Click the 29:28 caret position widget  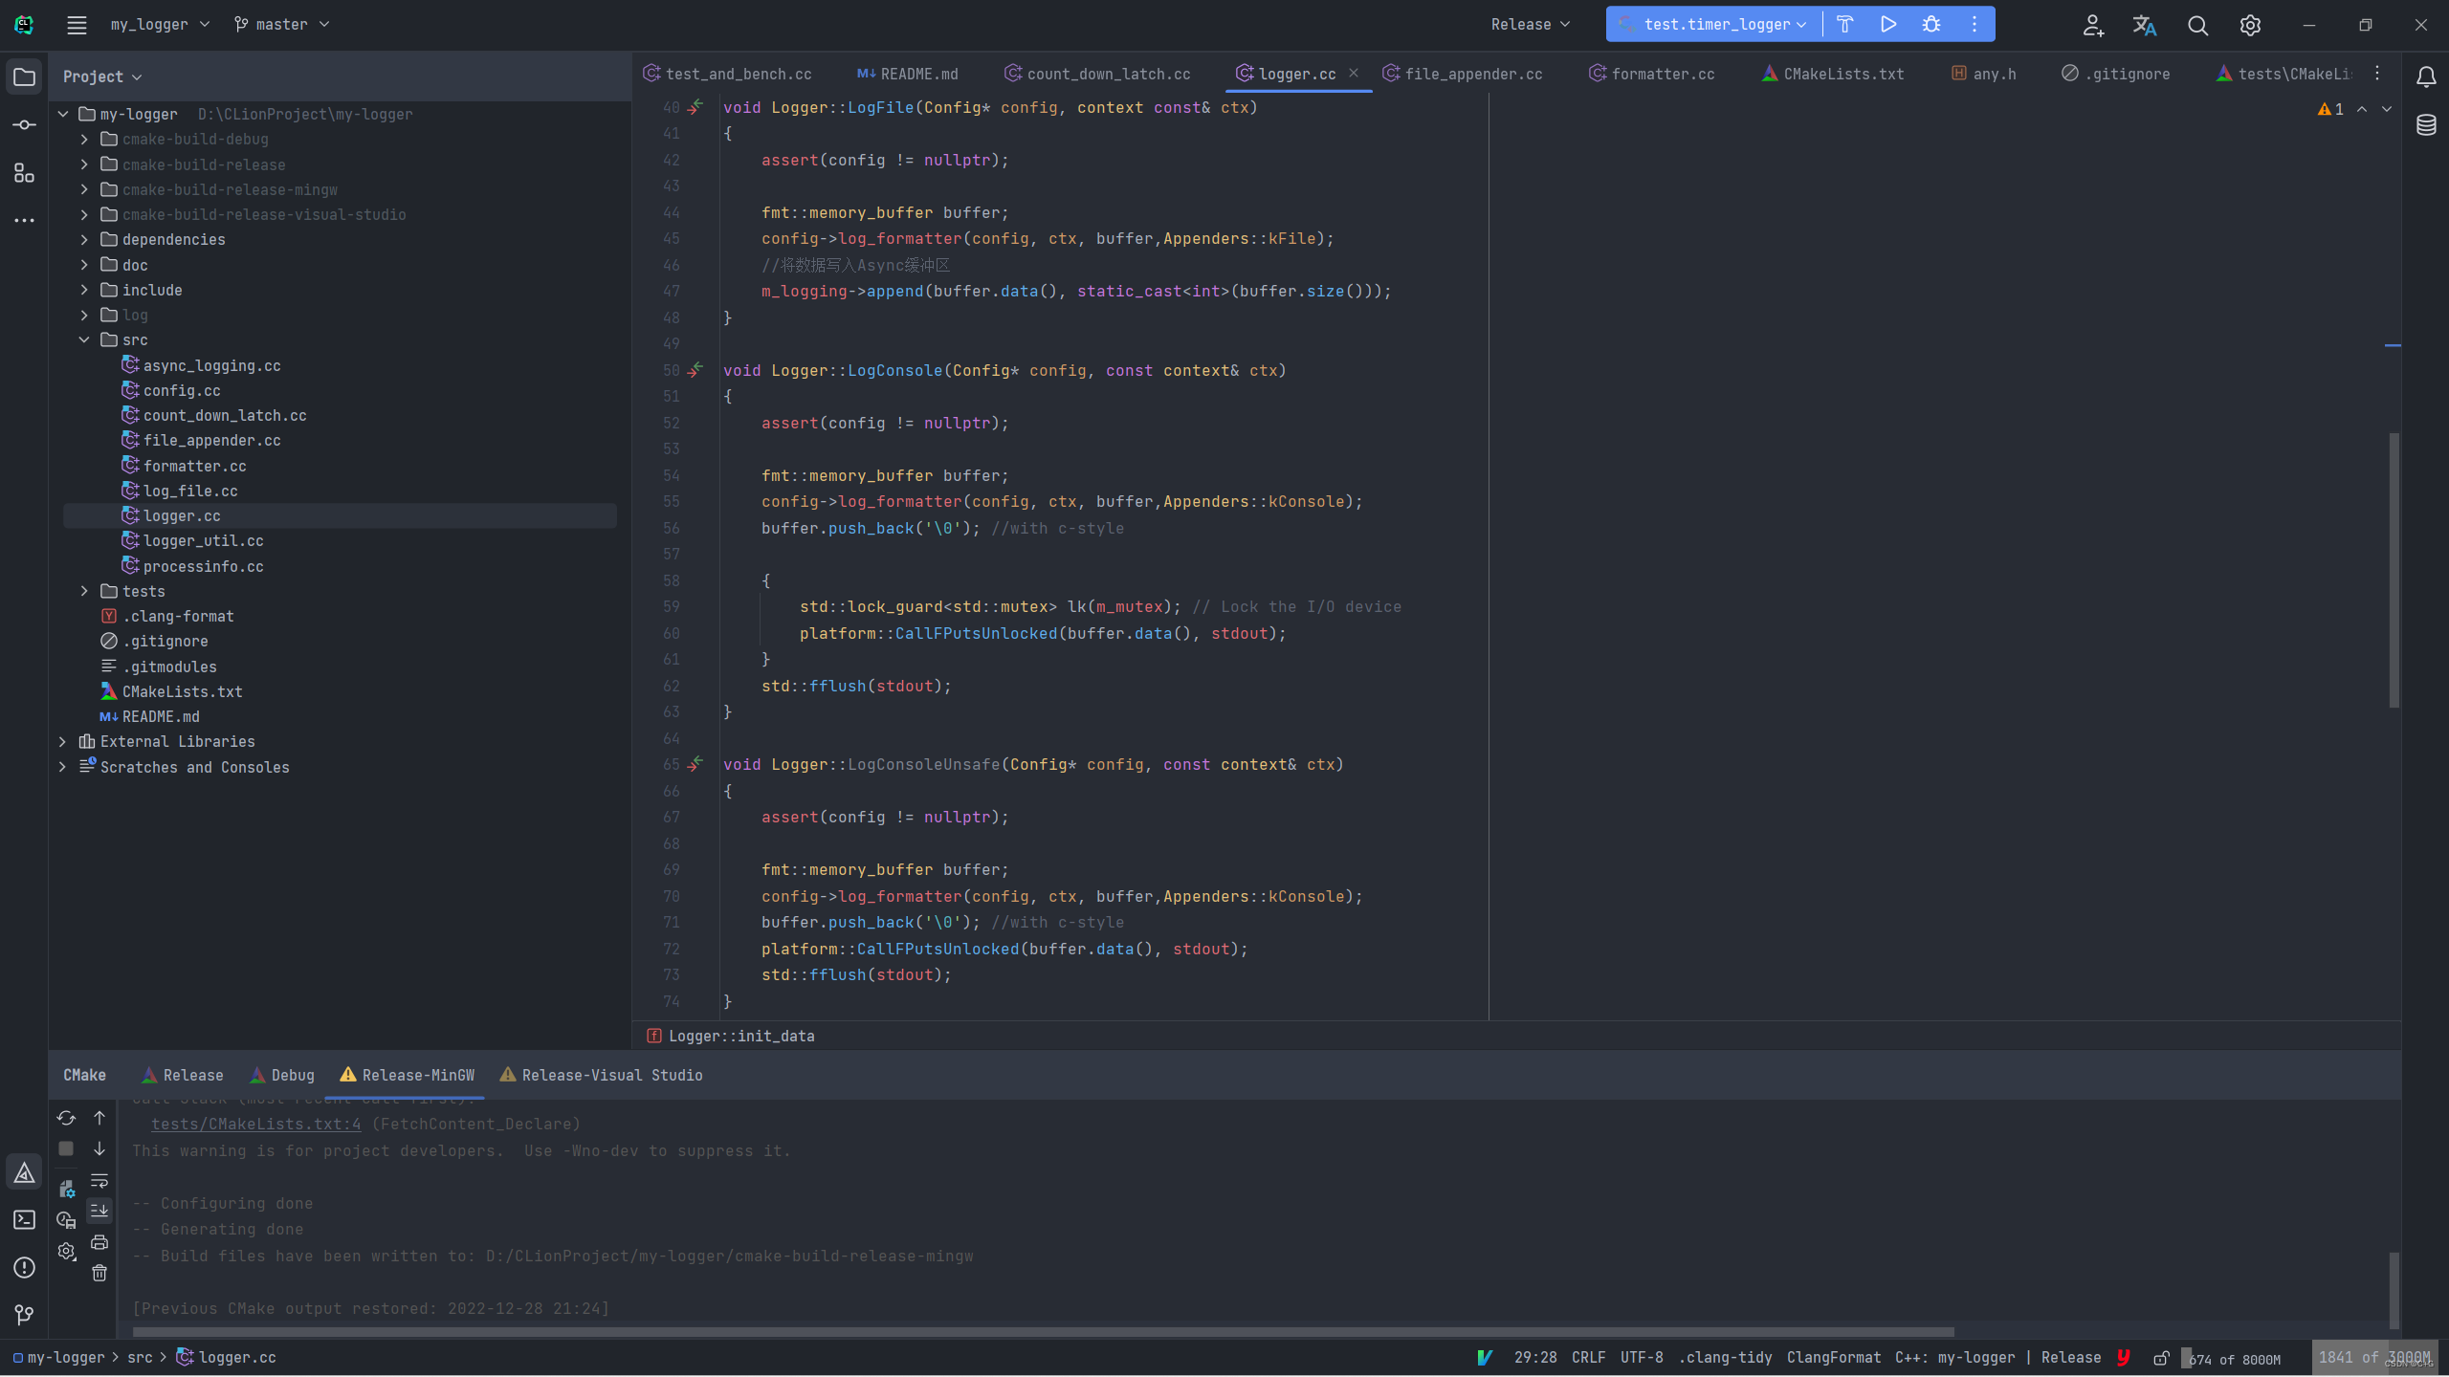(x=1535, y=1359)
